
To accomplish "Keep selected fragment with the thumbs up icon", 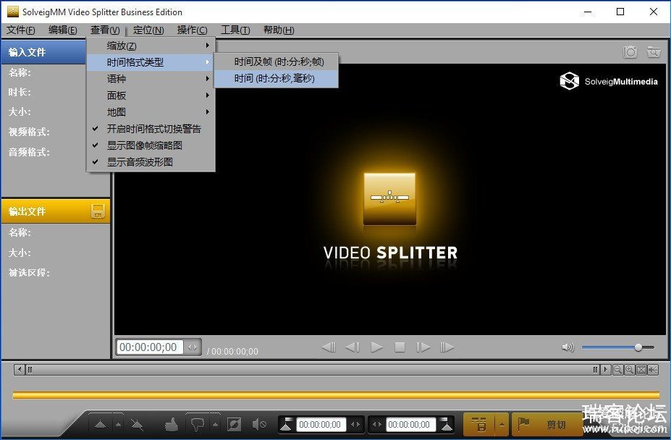I will [172, 425].
